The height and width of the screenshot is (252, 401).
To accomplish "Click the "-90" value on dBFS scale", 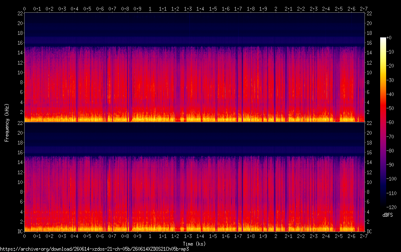I will (x=390, y=165).
